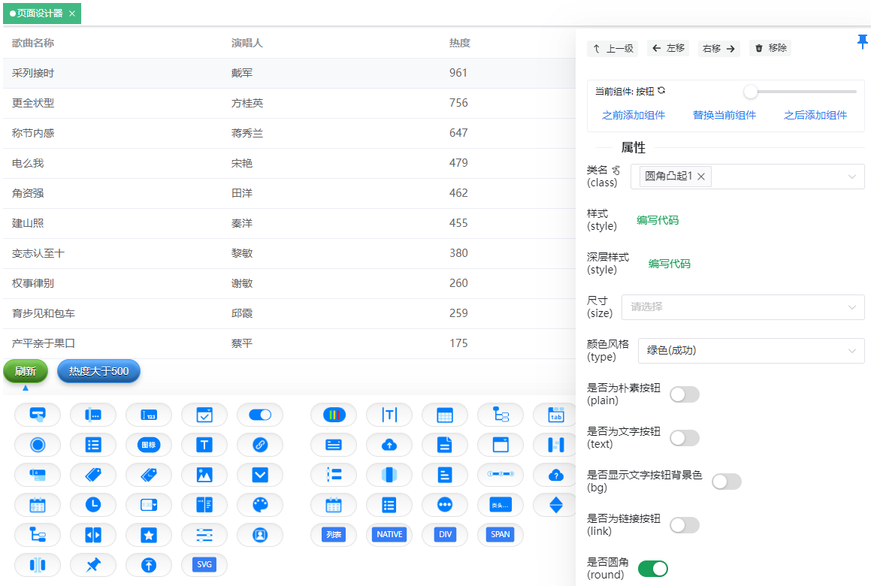Click the 右移 button
Image resolution: width=871 pixels, height=586 pixels.
718,48
